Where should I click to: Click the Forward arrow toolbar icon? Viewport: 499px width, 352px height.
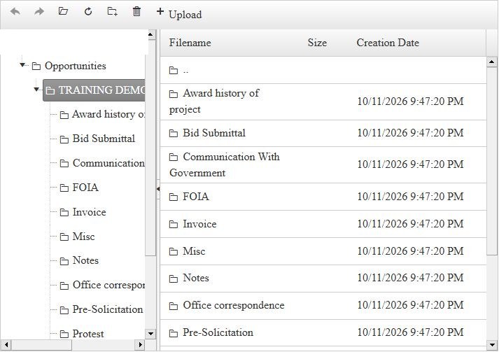pos(38,12)
